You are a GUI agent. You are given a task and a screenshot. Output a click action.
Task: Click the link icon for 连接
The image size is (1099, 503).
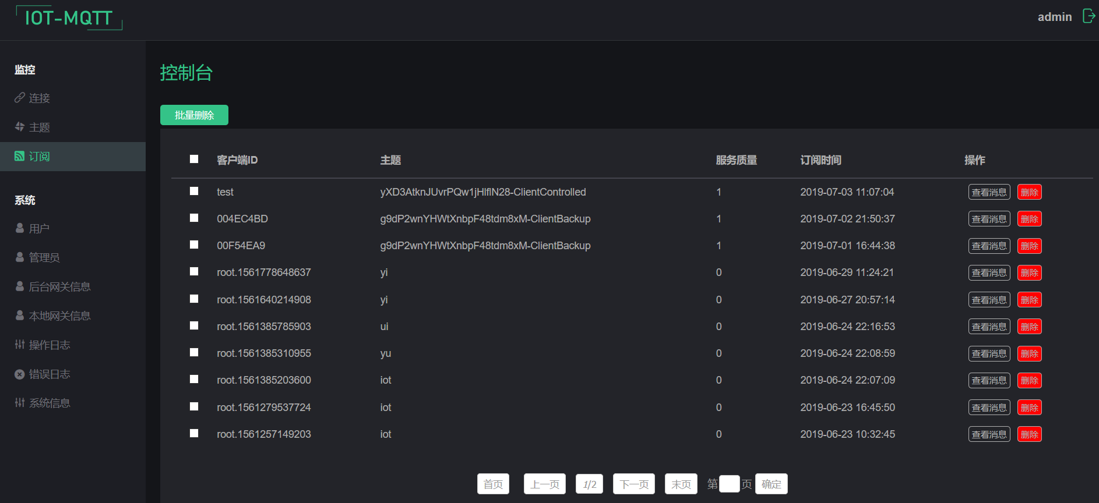20,98
